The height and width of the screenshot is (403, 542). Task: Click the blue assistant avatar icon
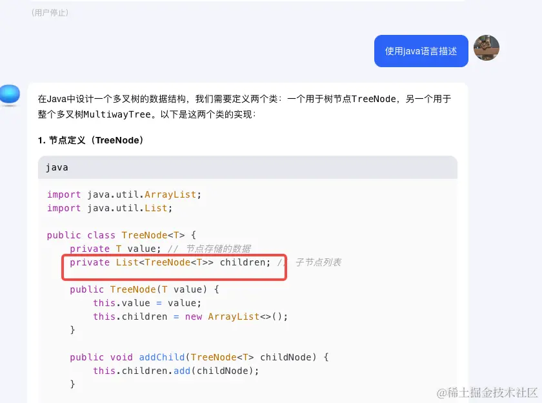10,94
